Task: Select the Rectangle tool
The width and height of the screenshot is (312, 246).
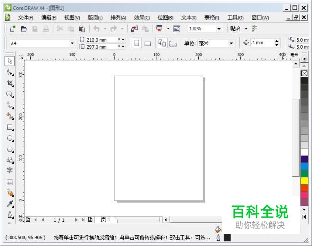Action: click(x=10, y=127)
